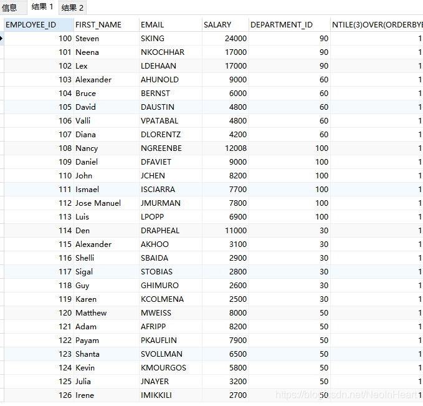Image resolution: width=423 pixels, height=406 pixels.
Task: Select the first name John
Action: click(107, 176)
